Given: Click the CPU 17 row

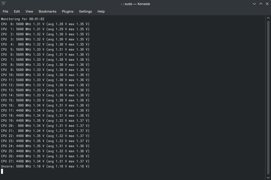Looking at the screenshot, I should (45, 110).
